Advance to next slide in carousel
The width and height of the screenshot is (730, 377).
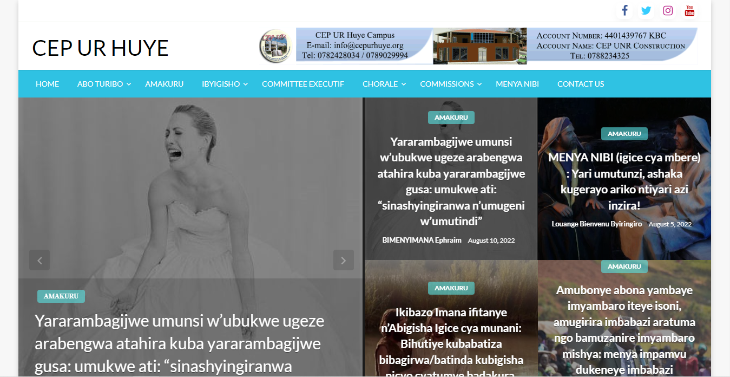pyautogui.click(x=343, y=260)
